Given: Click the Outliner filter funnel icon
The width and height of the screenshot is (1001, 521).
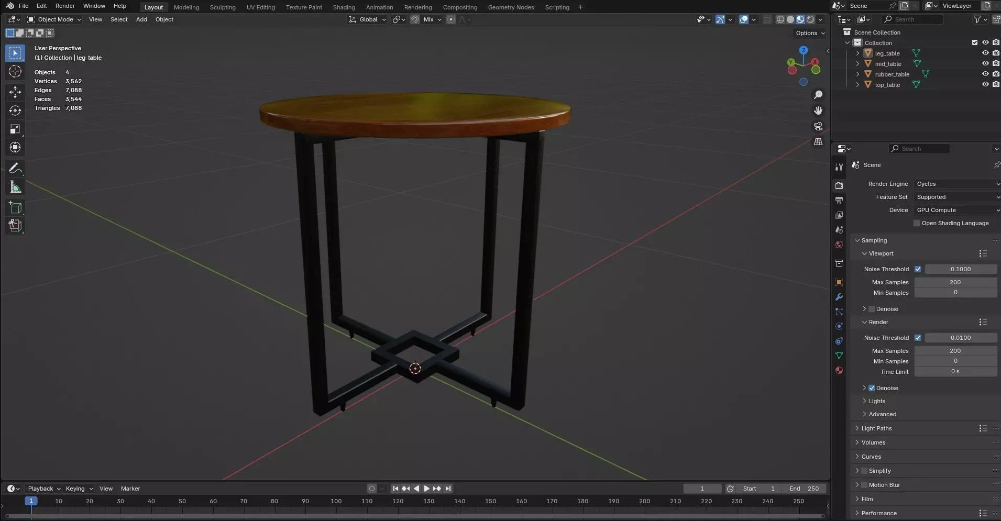Looking at the screenshot, I should tap(977, 19).
